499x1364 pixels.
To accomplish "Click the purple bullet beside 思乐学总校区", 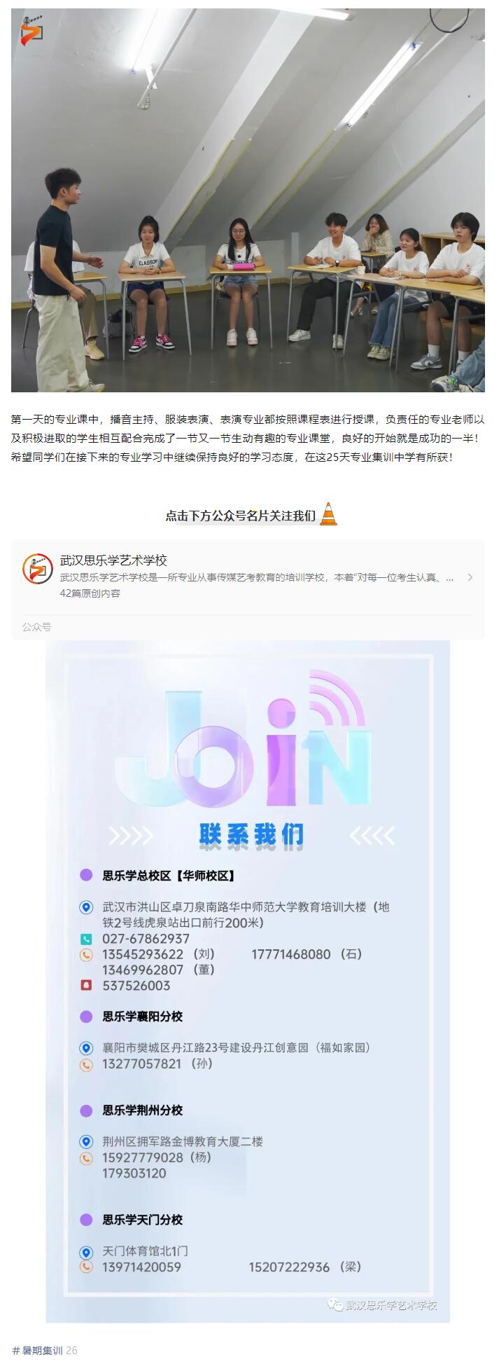I will tap(86, 875).
